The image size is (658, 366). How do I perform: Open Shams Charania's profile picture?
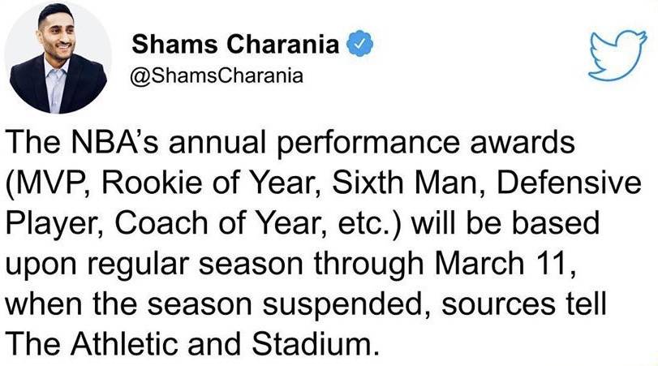tap(58, 58)
